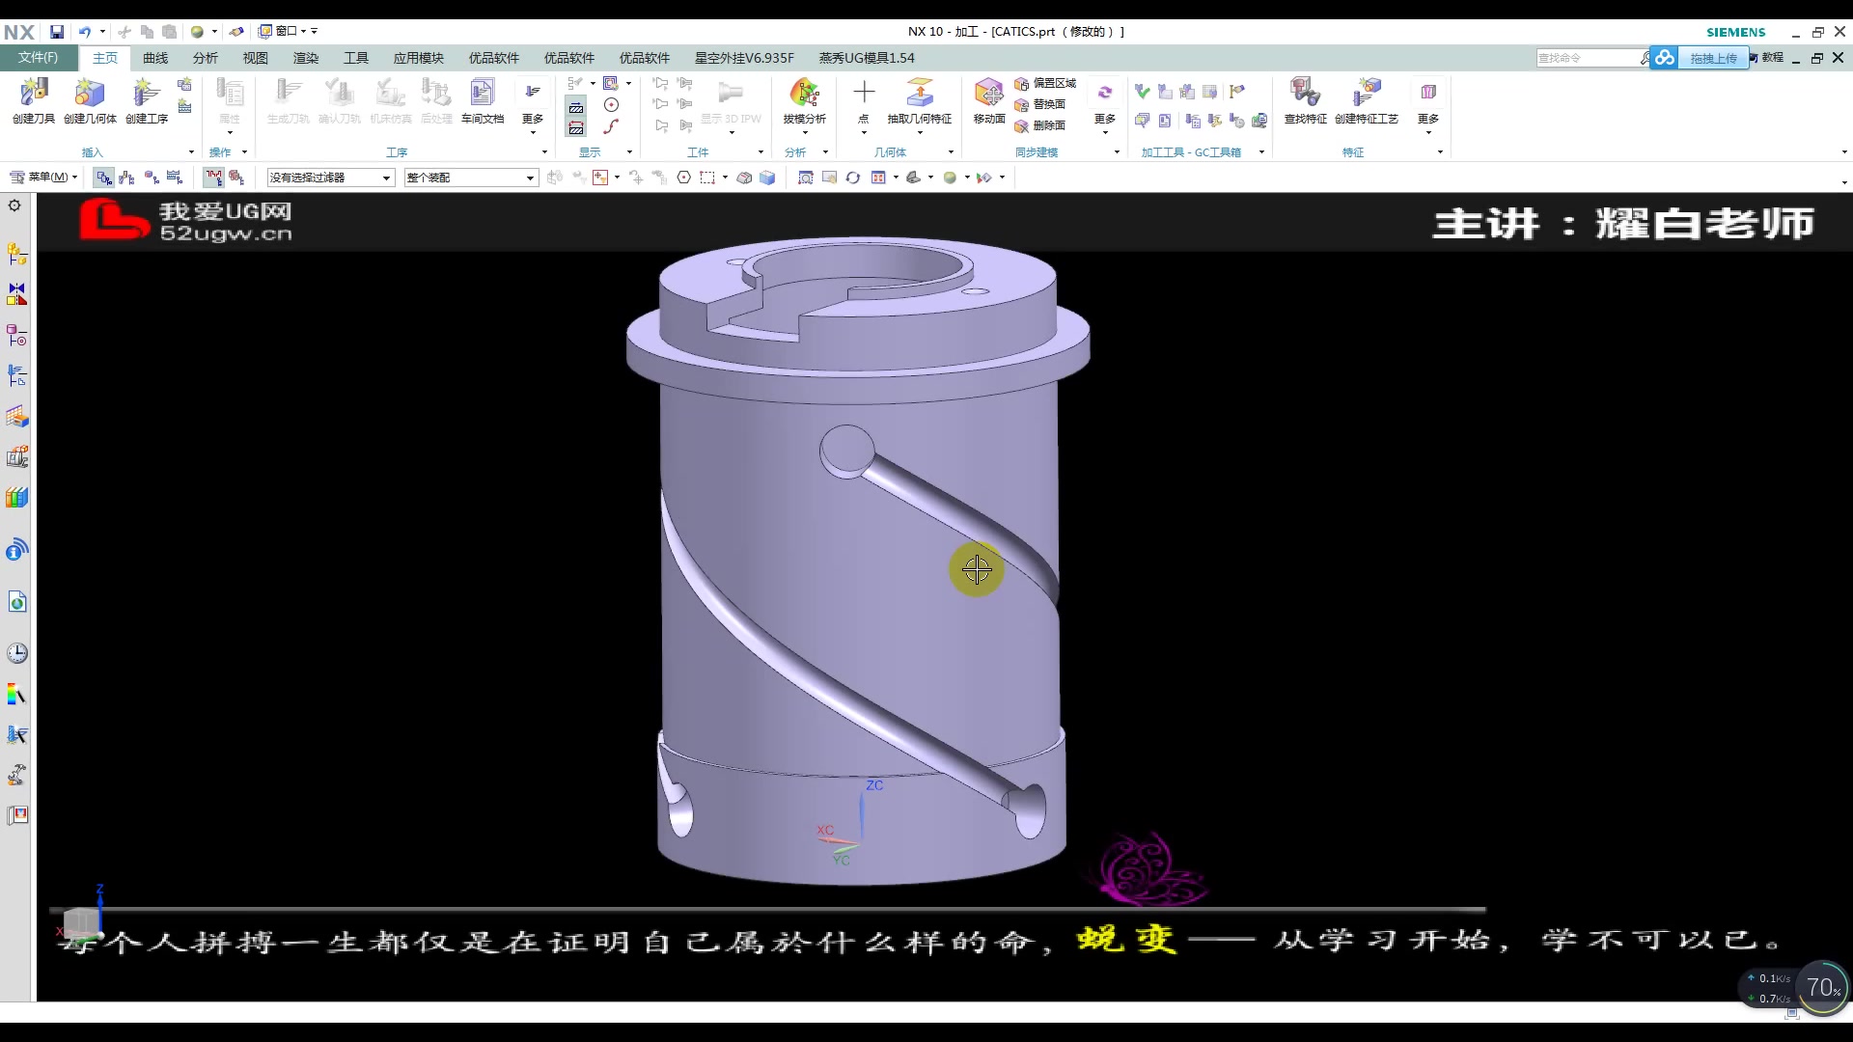1853x1042 pixels.
Task: Click the Delete Face (删除面) button
Action: pos(1040,125)
